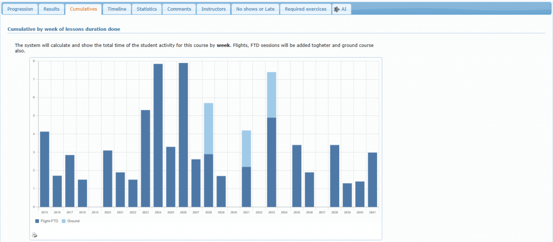
Task: Click the Ground segment of week 2633
Action: tap(272, 95)
